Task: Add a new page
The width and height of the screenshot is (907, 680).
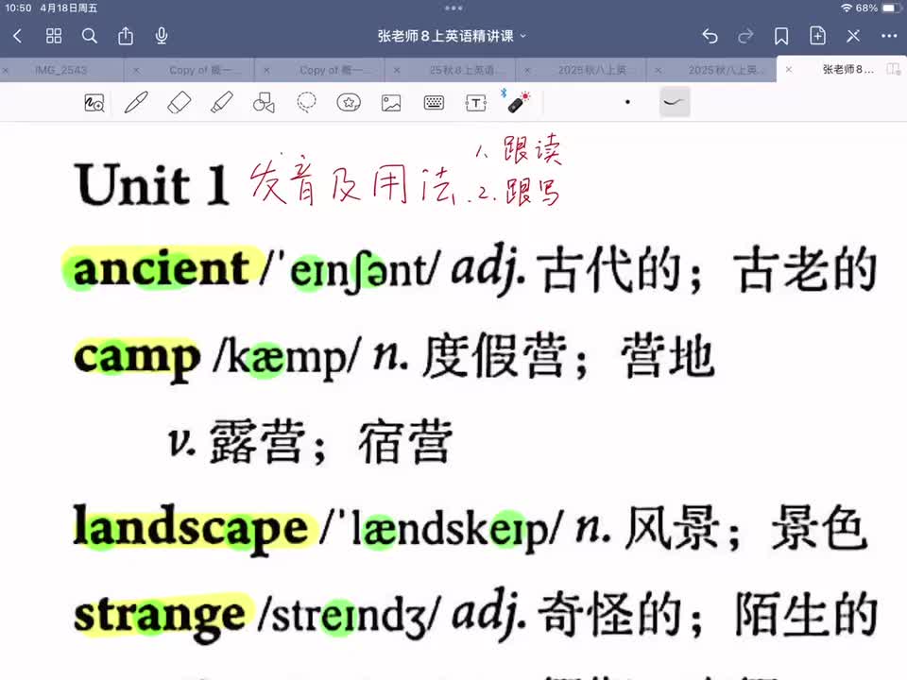Action: point(816,36)
